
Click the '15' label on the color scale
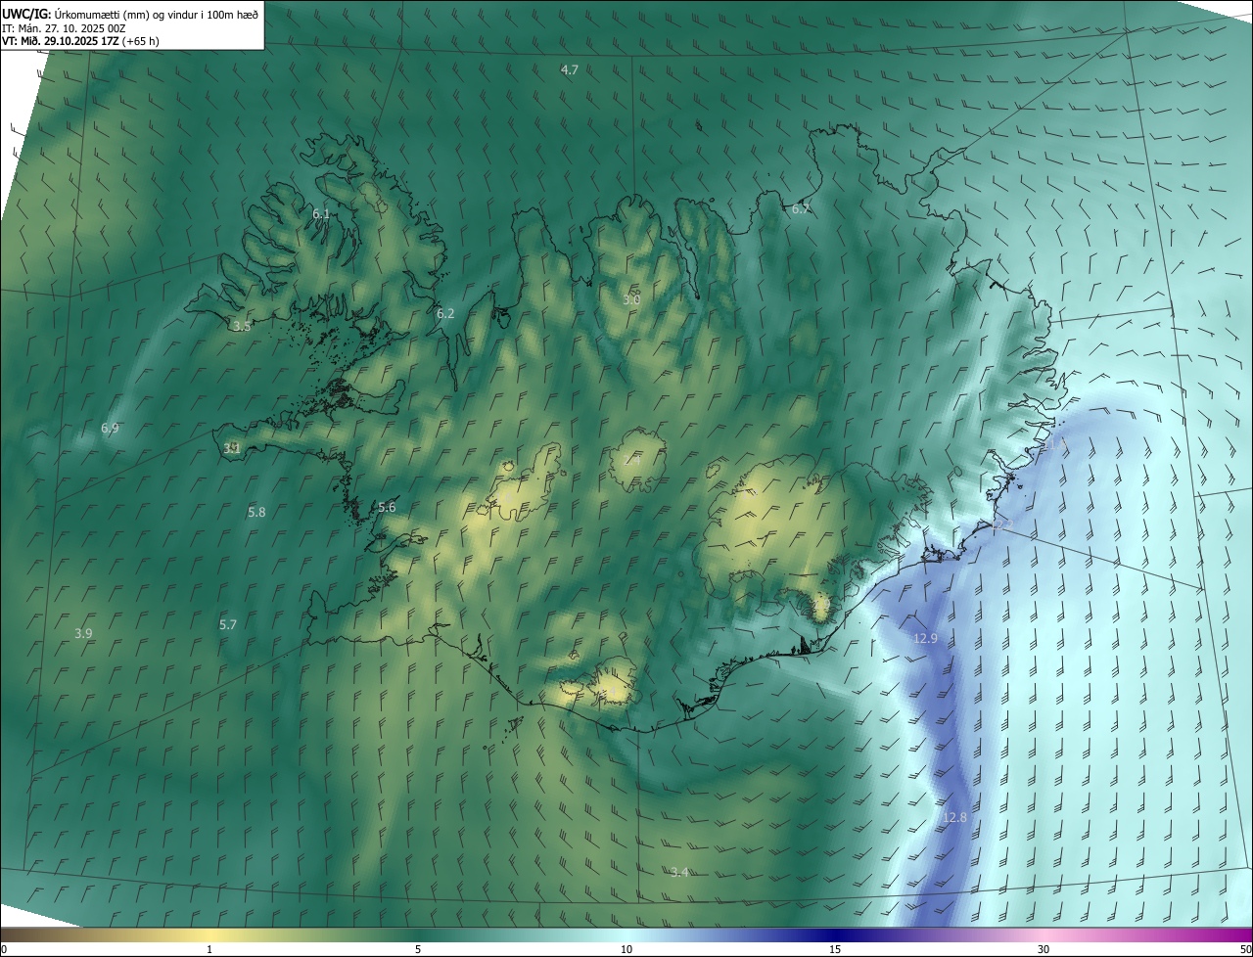click(x=835, y=949)
